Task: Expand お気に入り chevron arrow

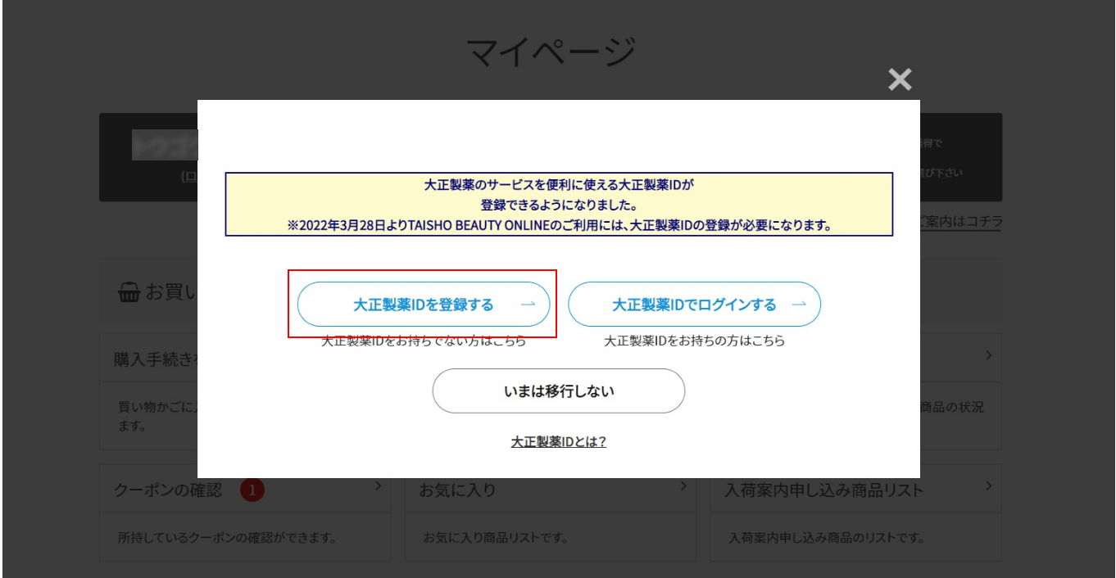Action: (683, 485)
